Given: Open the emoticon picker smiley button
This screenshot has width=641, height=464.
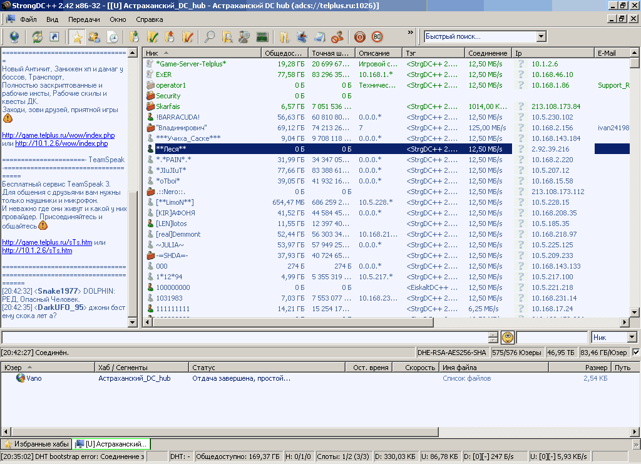Looking at the screenshot, I should pyautogui.click(x=508, y=338).
